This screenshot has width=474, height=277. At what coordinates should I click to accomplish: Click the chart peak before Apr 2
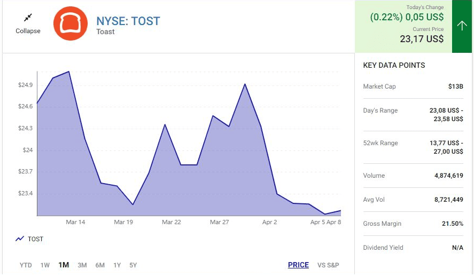[x=245, y=84]
